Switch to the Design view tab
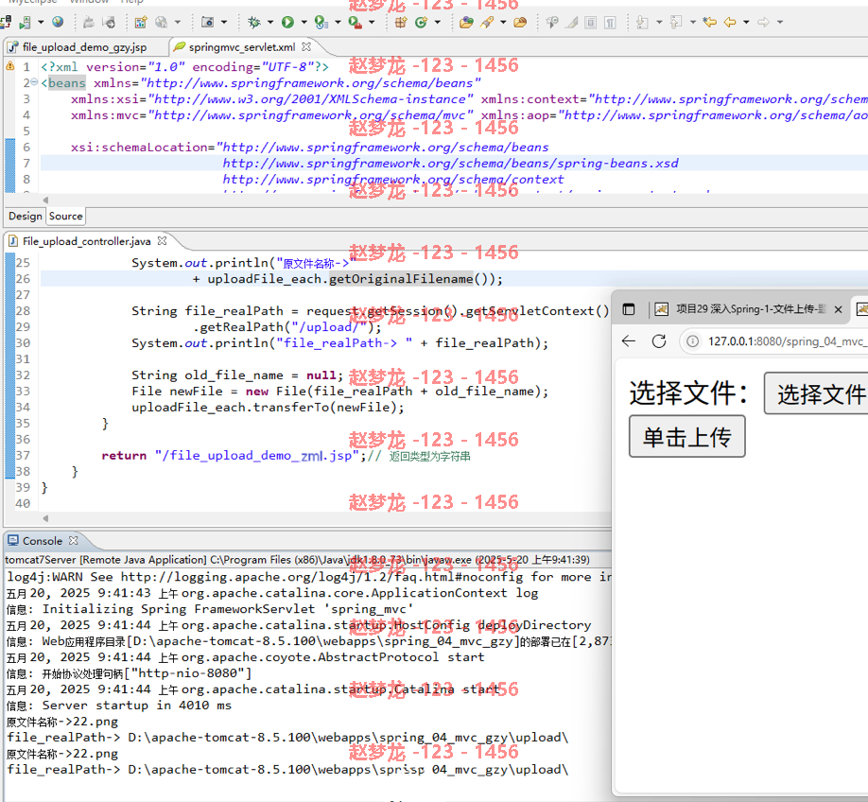The height and width of the screenshot is (802, 868). [x=25, y=216]
